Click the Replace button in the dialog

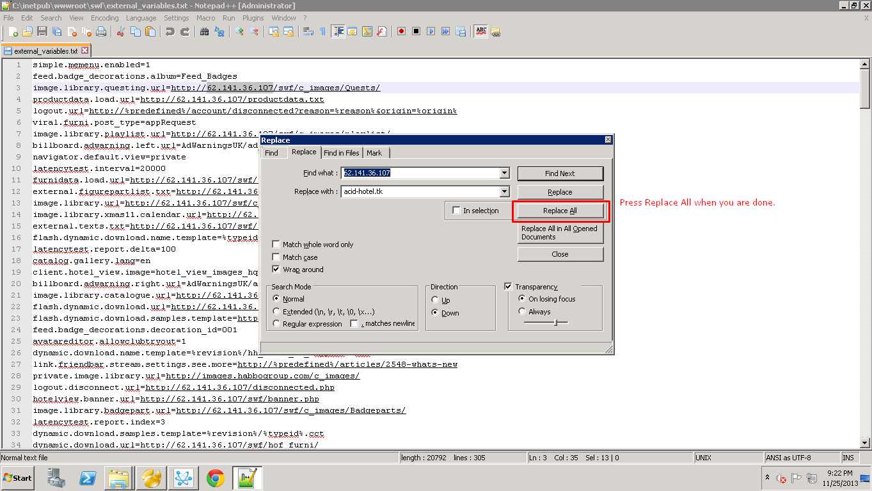click(x=560, y=192)
